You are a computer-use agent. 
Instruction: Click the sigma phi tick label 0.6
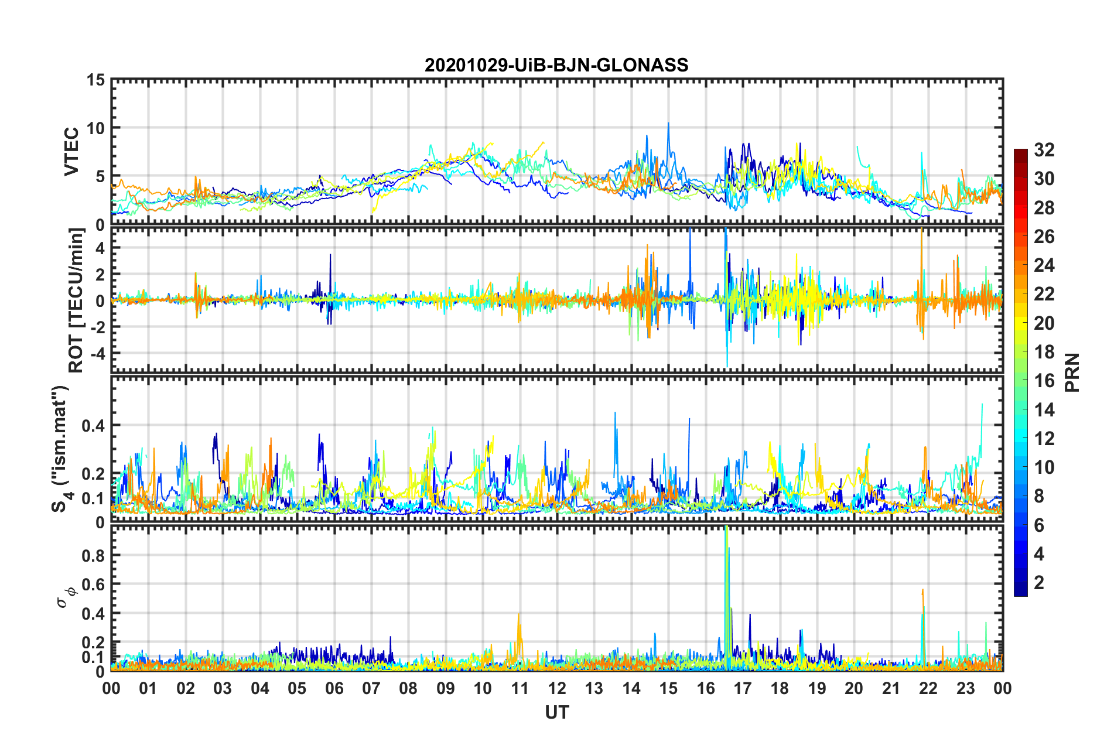pyautogui.click(x=93, y=584)
